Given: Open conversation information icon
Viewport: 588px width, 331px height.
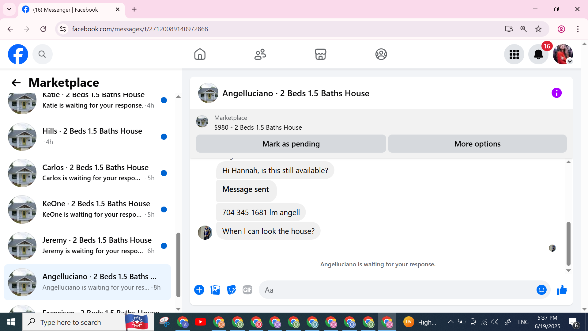Looking at the screenshot, I should (556, 93).
